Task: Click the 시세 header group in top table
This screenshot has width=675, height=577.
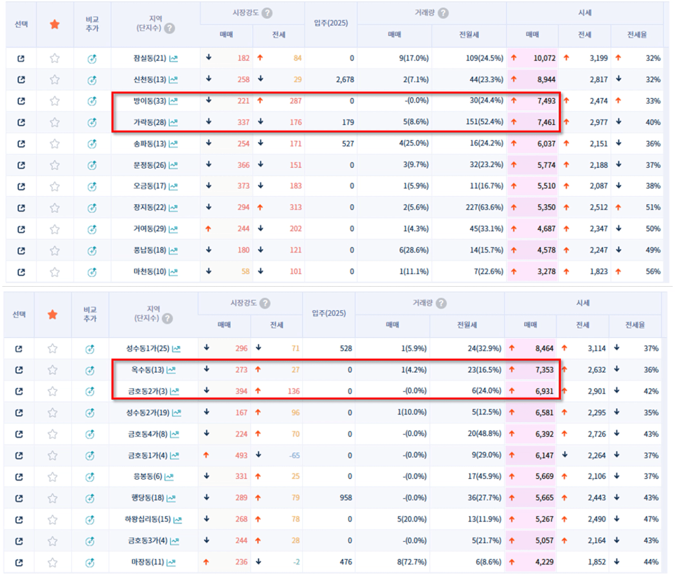Action: (x=584, y=13)
